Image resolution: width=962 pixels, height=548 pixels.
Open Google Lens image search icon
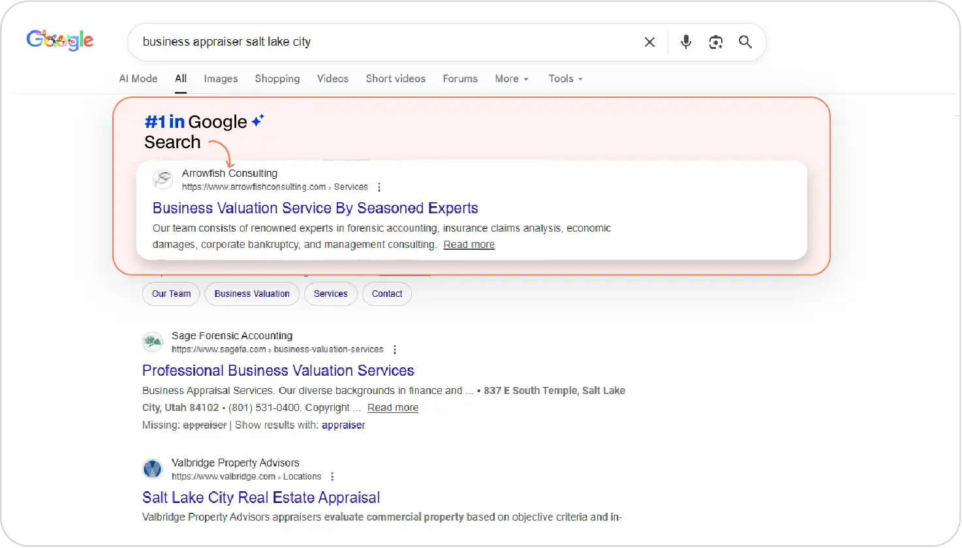pos(715,42)
